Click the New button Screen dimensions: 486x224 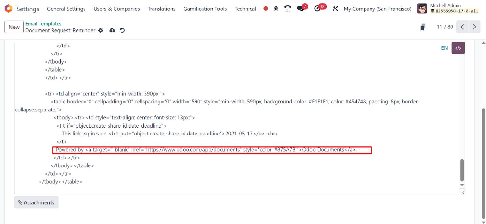14,27
